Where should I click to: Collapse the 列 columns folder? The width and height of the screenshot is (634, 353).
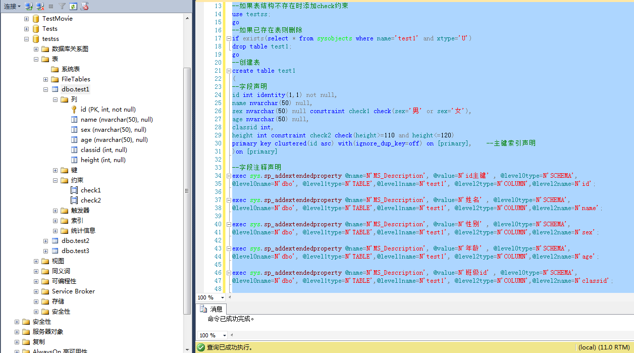(56, 99)
